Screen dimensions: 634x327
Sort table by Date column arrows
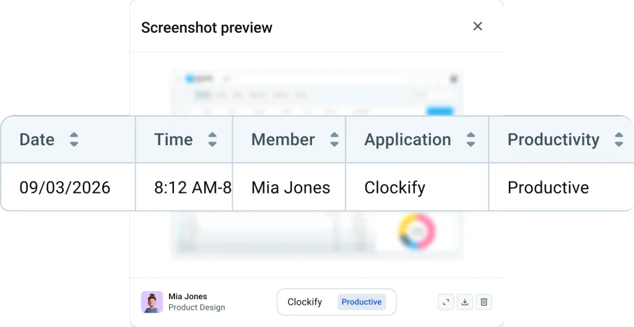(x=74, y=139)
